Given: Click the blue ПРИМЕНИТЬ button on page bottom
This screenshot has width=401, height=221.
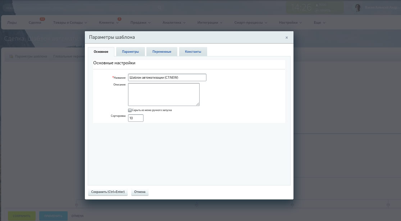Looking at the screenshot, I should point(53,216).
